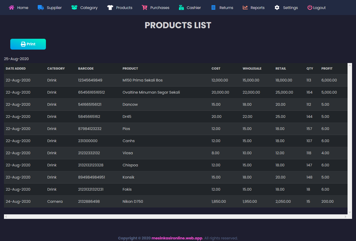
Task: Click barcode 6545616516512
Action: click(92, 92)
